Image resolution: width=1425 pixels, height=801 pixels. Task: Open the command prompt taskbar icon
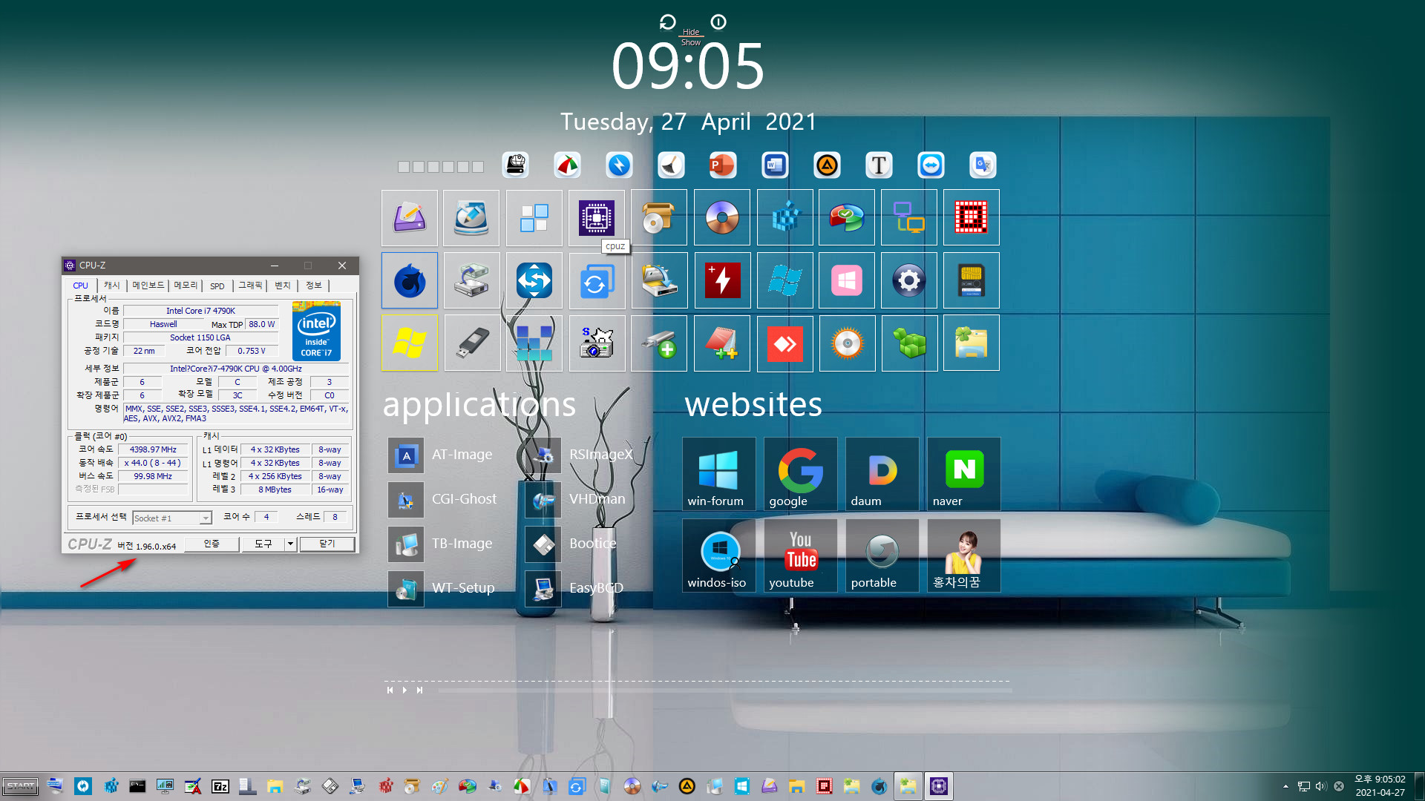(137, 786)
